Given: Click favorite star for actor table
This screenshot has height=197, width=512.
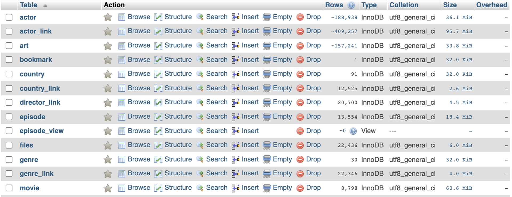Looking at the screenshot, I should 108,17.
